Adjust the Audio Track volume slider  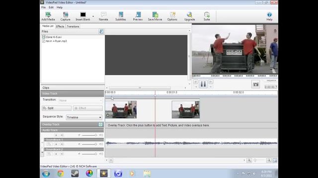[89, 135]
